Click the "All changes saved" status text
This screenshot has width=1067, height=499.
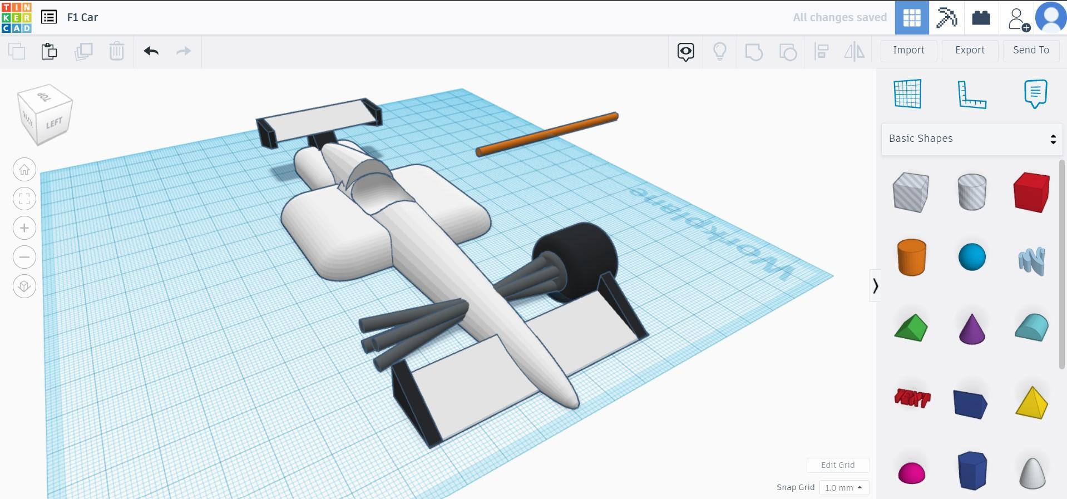coord(839,17)
